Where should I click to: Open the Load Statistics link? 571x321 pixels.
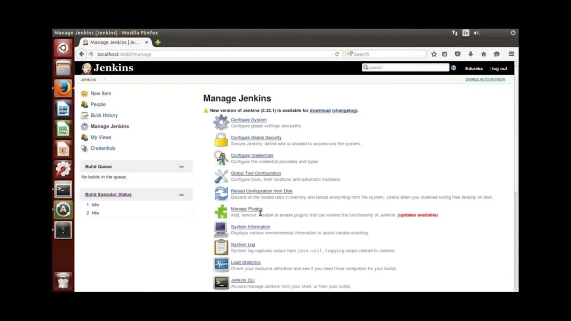(x=246, y=262)
